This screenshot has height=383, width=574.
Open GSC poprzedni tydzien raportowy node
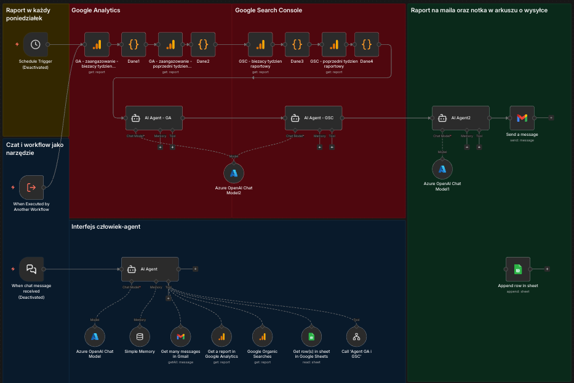tap(334, 45)
